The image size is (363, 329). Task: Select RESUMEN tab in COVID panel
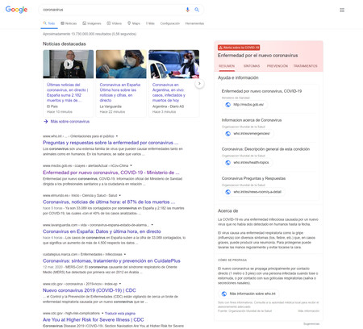pos(227,66)
